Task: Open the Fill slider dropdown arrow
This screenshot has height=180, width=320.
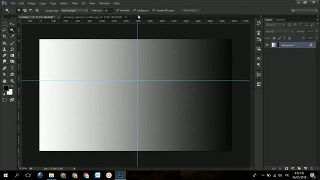Action: (316, 38)
